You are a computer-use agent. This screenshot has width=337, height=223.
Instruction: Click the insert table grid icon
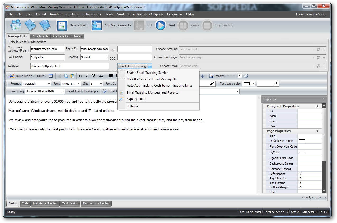[51, 76]
